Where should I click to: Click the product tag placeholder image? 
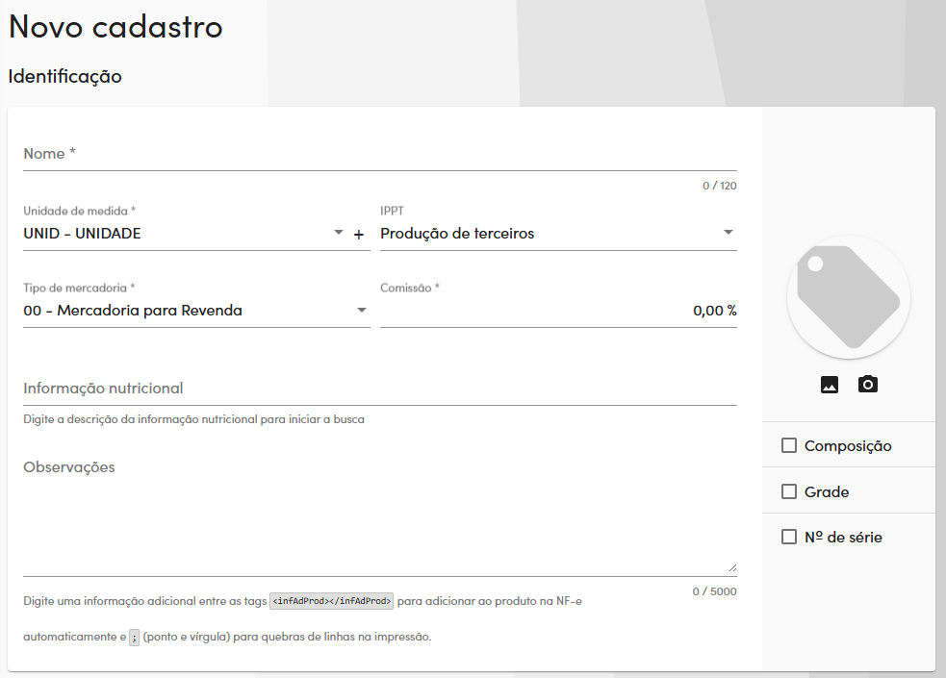coord(848,297)
